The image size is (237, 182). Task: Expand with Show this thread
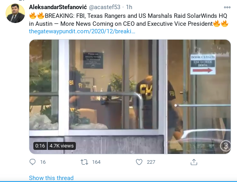pos(51,178)
